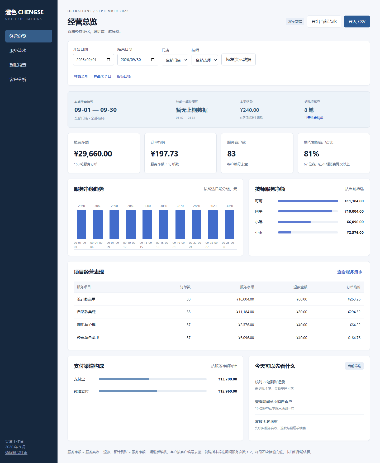Click the 09-16–09-18 trend bar labeled 3080
Viewport: 380px width, 463px height.
tap(164, 224)
